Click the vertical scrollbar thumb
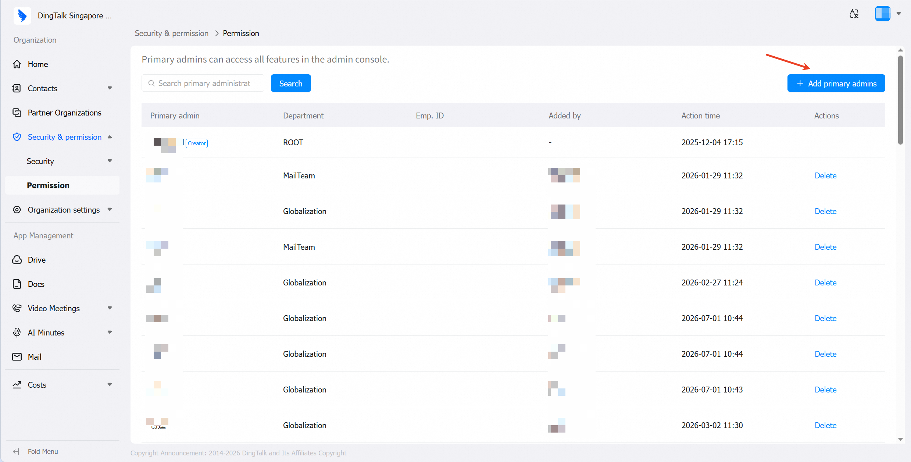This screenshot has height=462, width=911. point(900,100)
